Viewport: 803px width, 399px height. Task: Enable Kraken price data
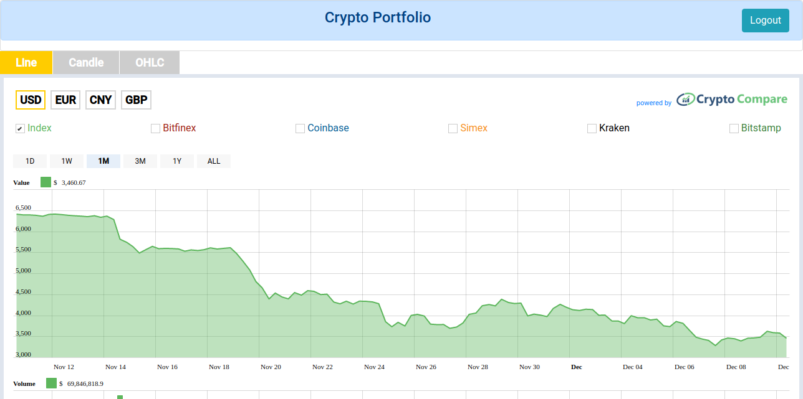coord(591,128)
